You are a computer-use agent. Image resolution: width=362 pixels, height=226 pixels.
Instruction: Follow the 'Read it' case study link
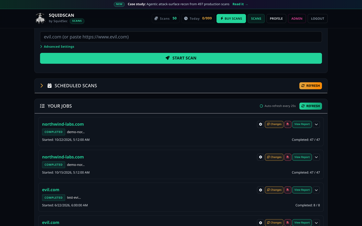click(240, 4)
